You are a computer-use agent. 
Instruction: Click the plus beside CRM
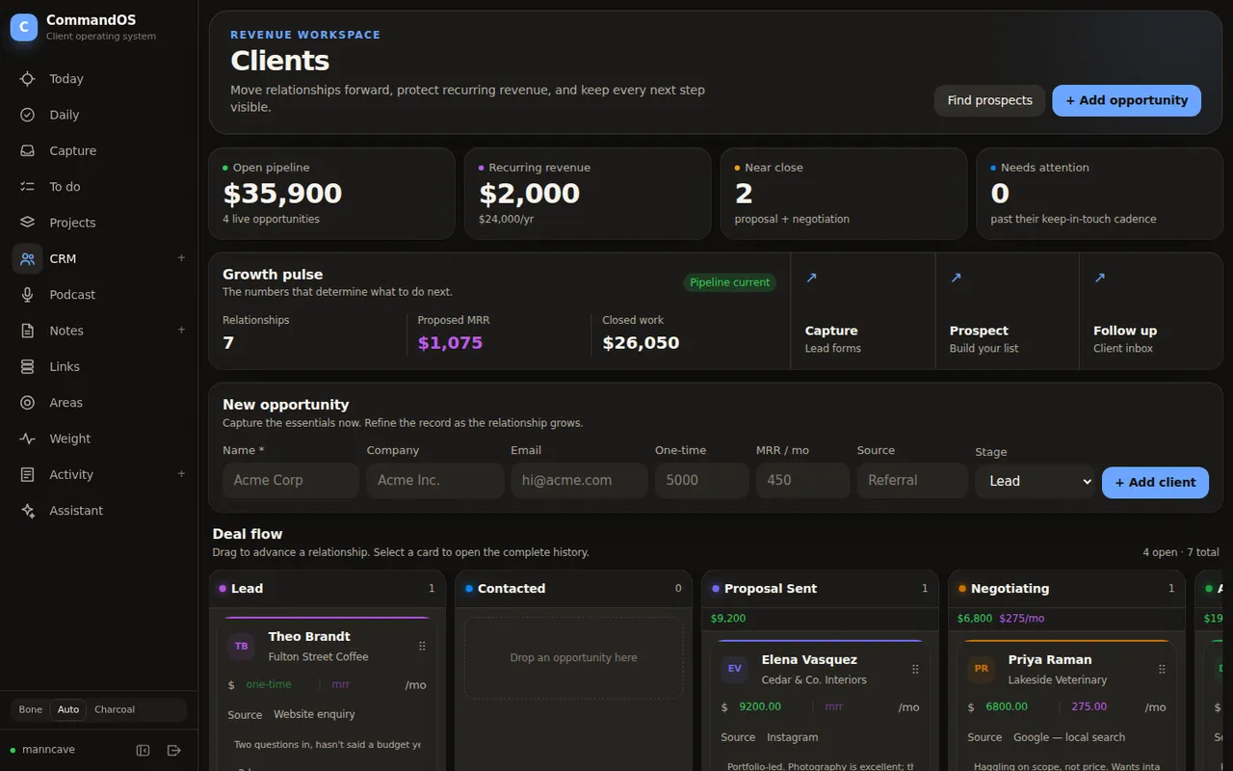click(181, 258)
